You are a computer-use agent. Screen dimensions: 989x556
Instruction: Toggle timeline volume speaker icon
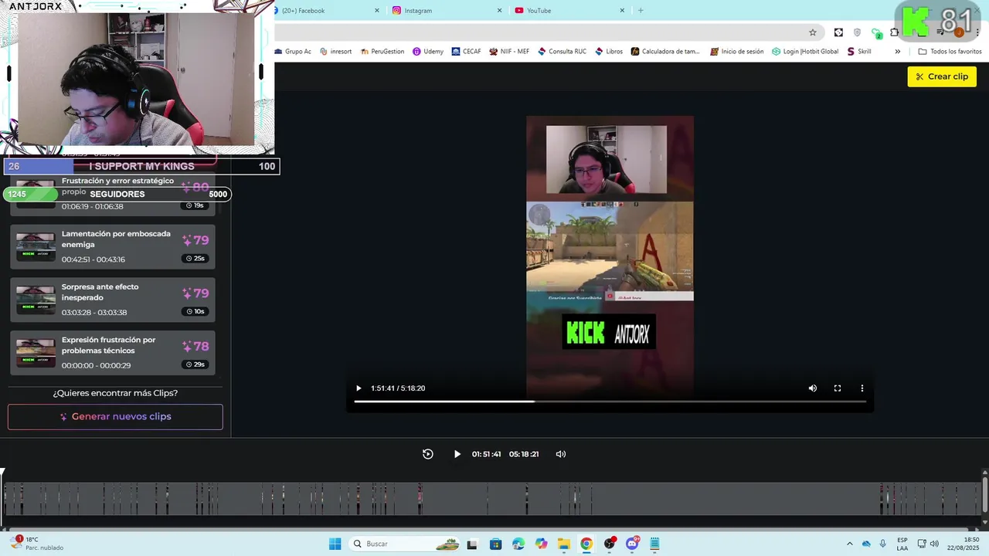pyautogui.click(x=561, y=454)
